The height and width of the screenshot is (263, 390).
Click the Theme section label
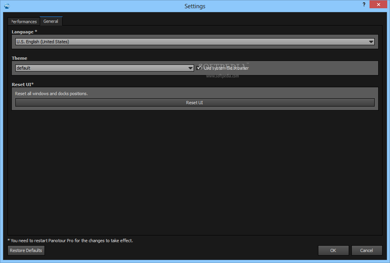coord(19,58)
